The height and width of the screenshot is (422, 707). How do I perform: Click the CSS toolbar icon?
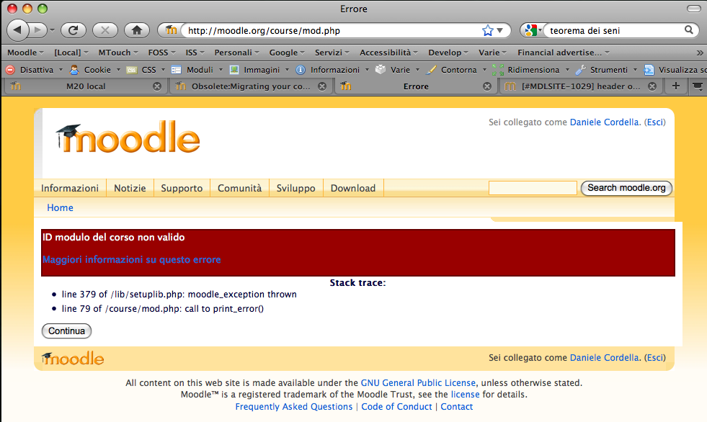(x=132, y=70)
